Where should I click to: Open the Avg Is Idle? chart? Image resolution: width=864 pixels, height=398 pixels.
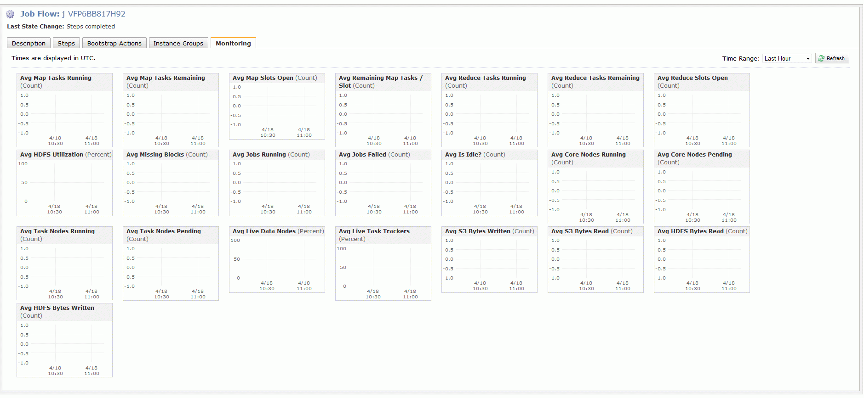(x=489, y=183)
